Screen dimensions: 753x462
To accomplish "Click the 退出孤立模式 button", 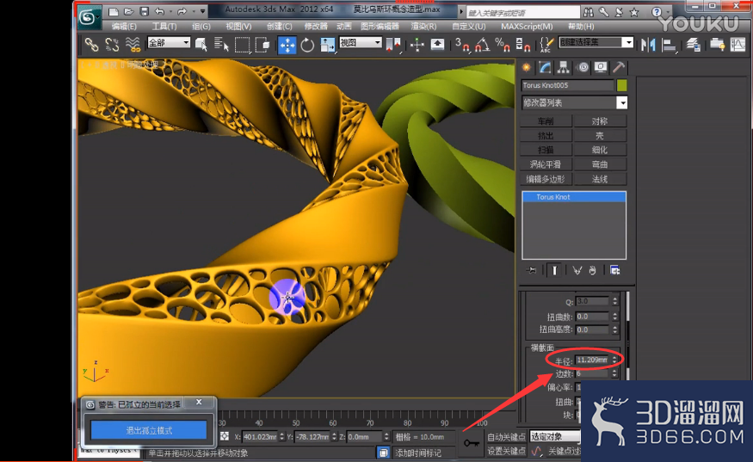I will [x=149, y=430].
